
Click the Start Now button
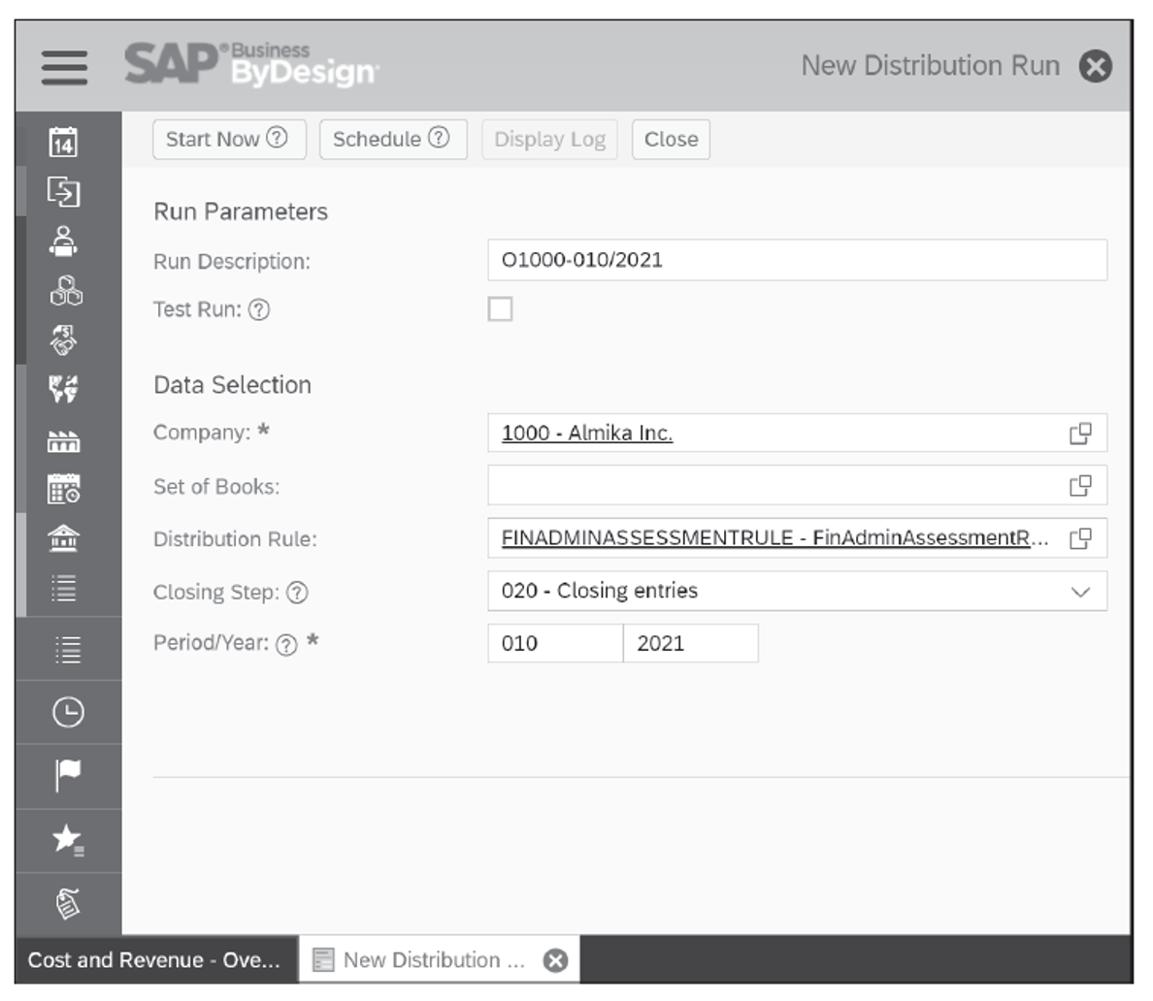click(x=229, y=139)
